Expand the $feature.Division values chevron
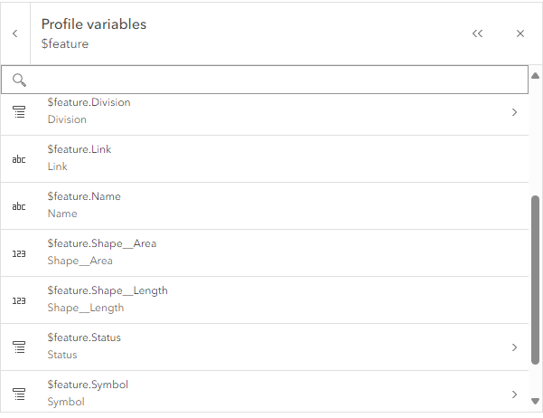543x418 pixels. (514, 112)
